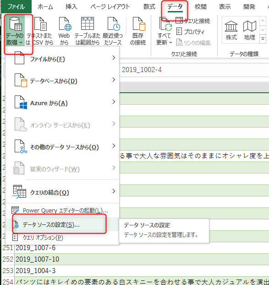Click すべて更新 refresh icon
The height and width of the screenshot is (285, 269).
click(x=165, y=24)
